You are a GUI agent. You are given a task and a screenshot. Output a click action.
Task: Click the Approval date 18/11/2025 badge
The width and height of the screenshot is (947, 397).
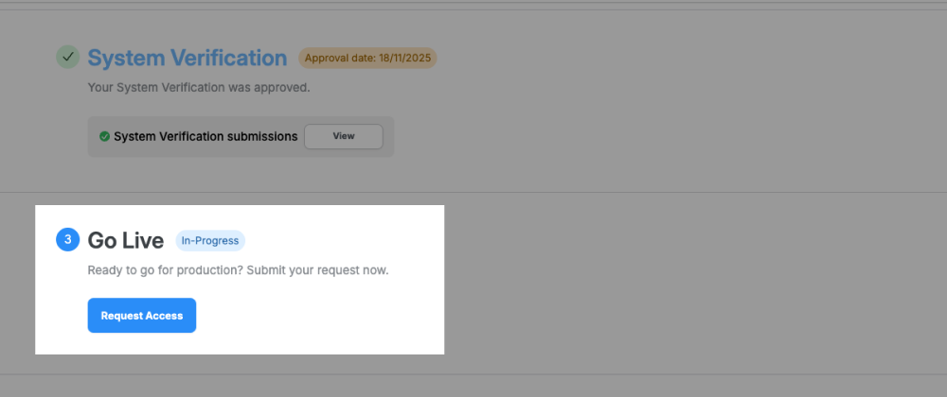(367, 59)
